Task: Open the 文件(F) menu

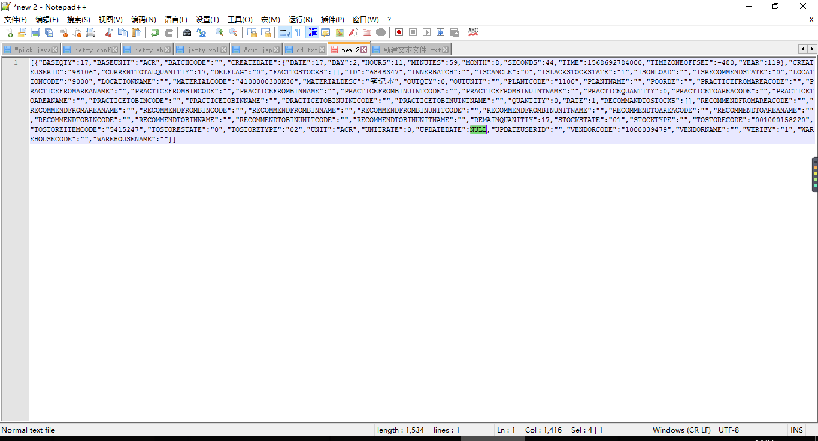Action: click(16, 20)
